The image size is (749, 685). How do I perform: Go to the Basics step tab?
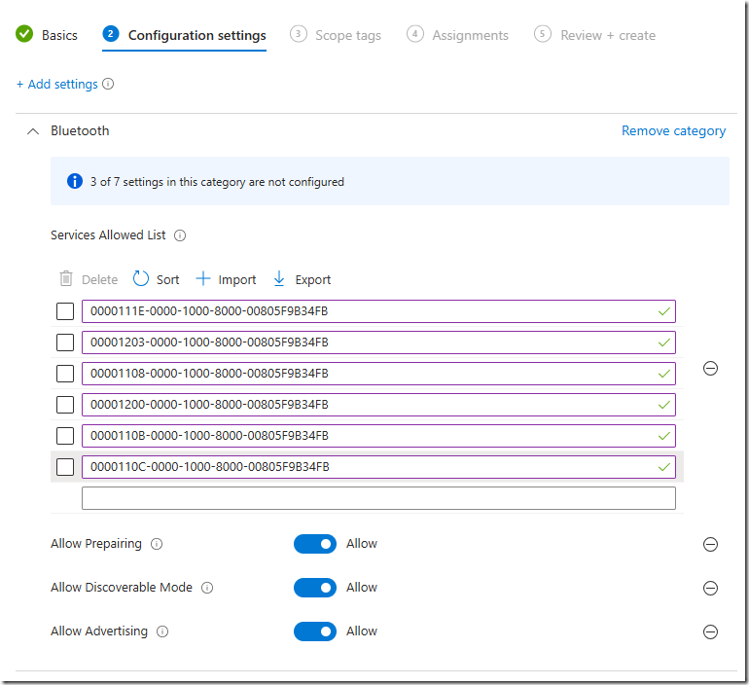[47, 35]
